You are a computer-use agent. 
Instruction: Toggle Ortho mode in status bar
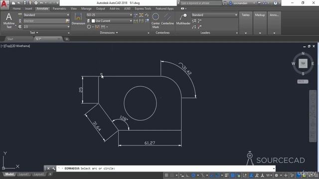coord(187,176)
